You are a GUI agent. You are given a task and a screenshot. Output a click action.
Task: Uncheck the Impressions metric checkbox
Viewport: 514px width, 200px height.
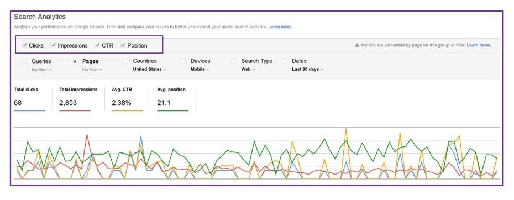pos(53,45)
